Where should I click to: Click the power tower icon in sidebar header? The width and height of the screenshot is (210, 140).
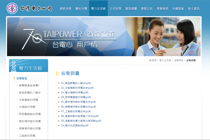pyautogui.click(x=13, y=66)
